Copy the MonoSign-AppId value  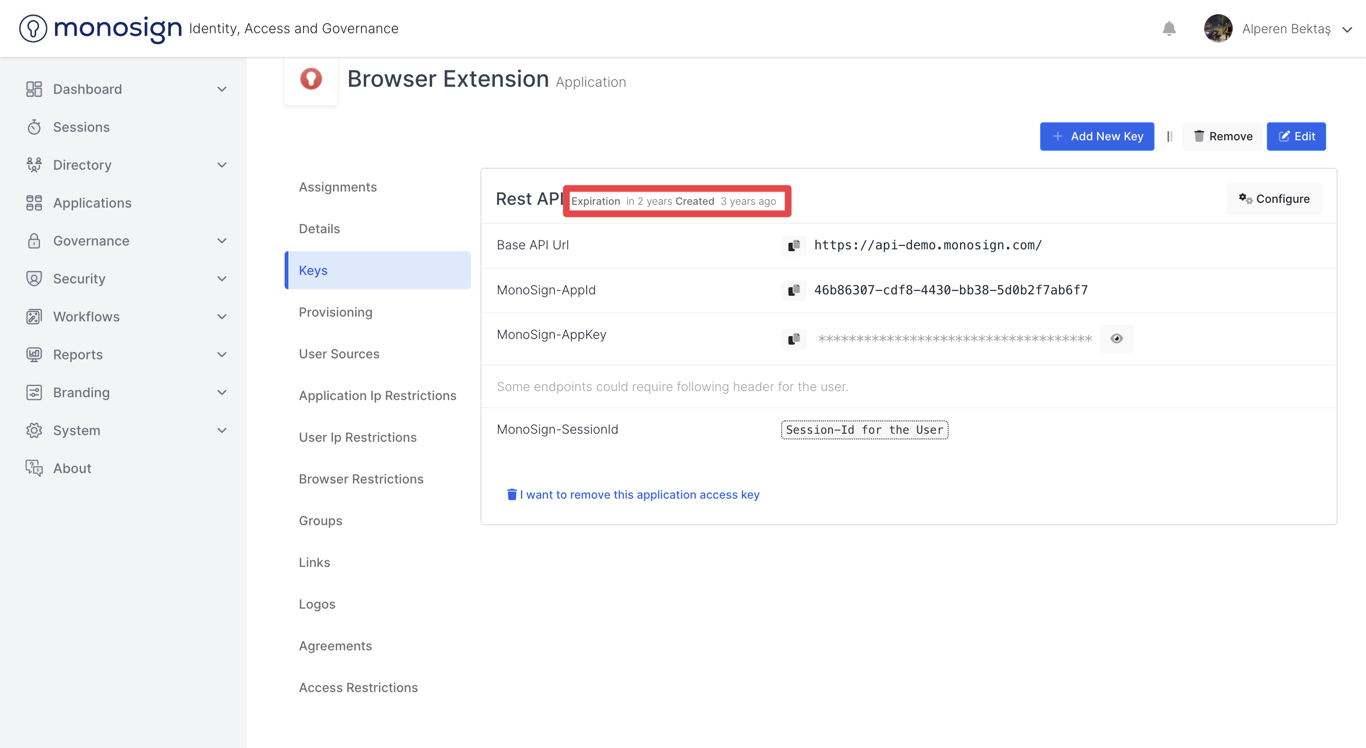[x=794, y=290]
